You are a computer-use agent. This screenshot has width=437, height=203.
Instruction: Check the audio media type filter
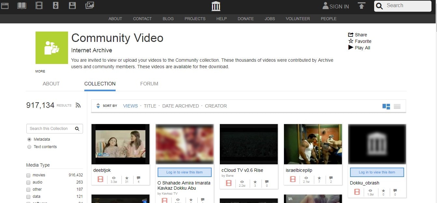point(28,183)
